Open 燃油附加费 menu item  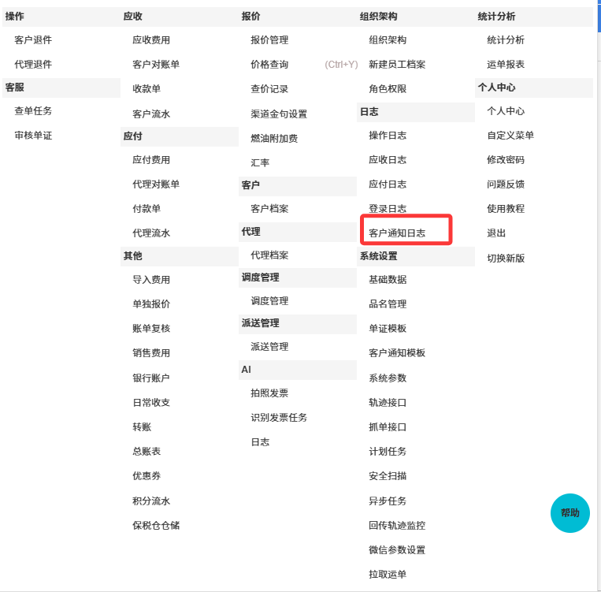(274, 139)
